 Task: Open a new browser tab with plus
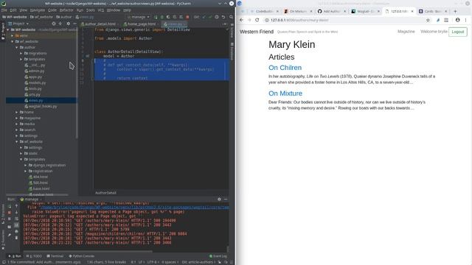pyautogui.click(x=455, y=12)
